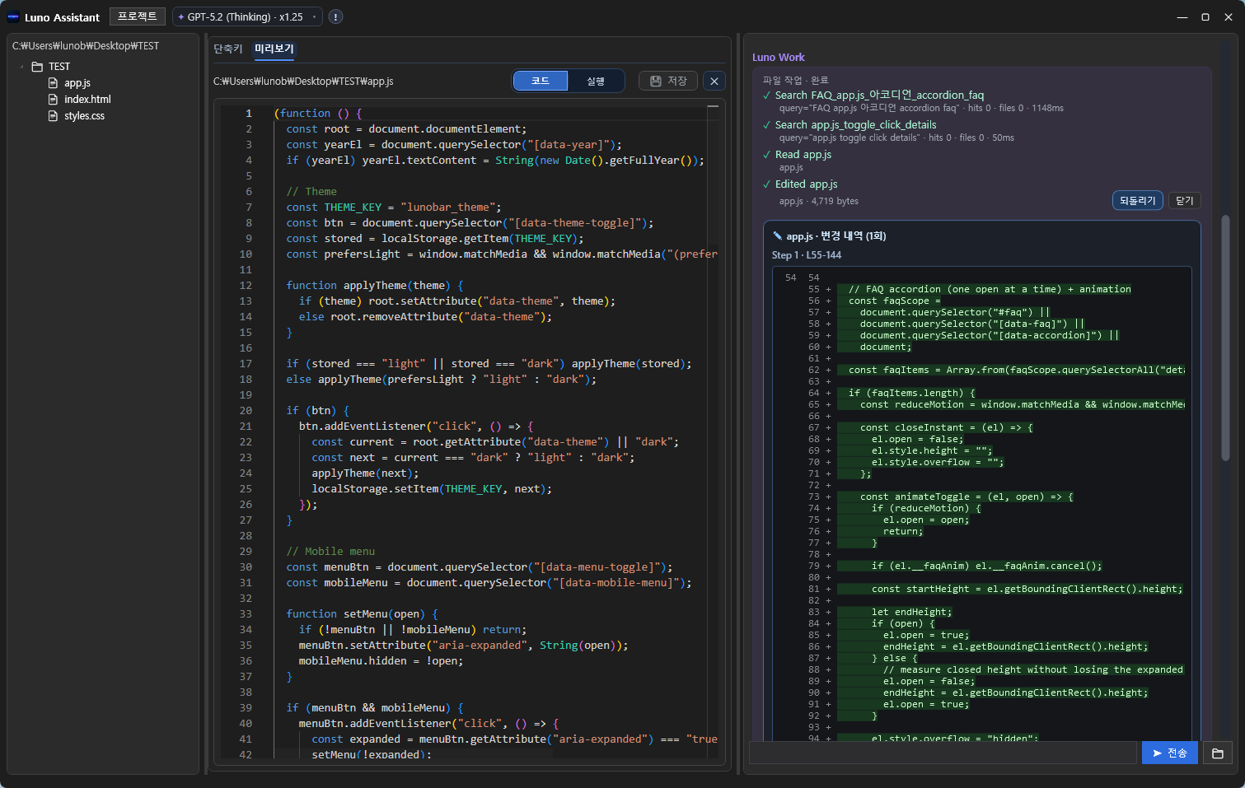This screenshot has width=1245, height=788.
Task: Collapse the TEST folder tree arrow
Action: 21,67
